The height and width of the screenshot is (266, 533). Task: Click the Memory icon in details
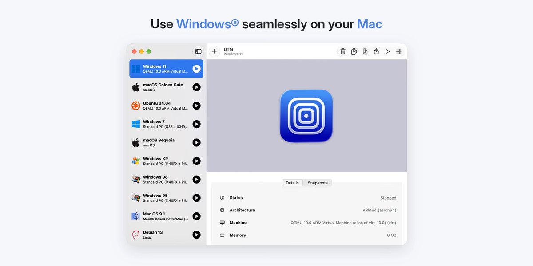pyautogui.click(x=222, y=235)
